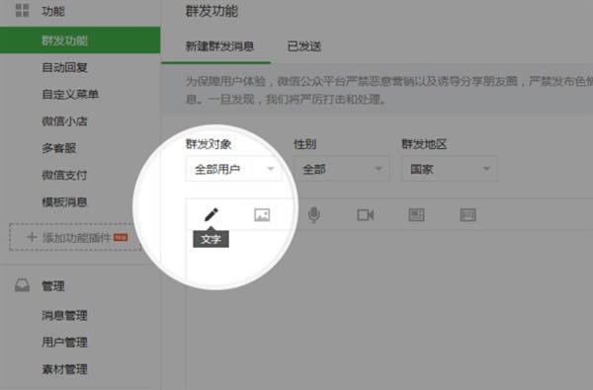
Task: Click inside the message text editing area
Action: pyautogui.click(x=389, y=310)
